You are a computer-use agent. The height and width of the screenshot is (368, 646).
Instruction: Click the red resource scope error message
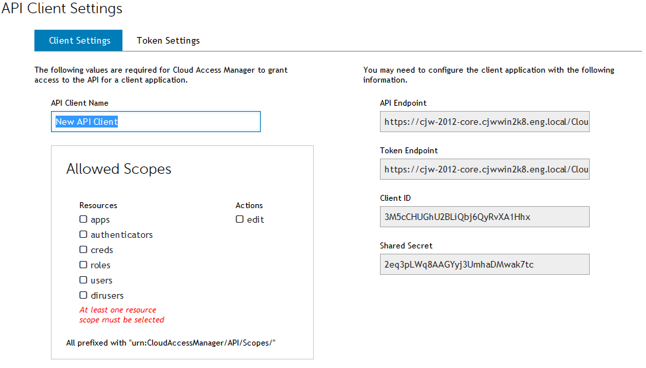click(x=122, y=314)
